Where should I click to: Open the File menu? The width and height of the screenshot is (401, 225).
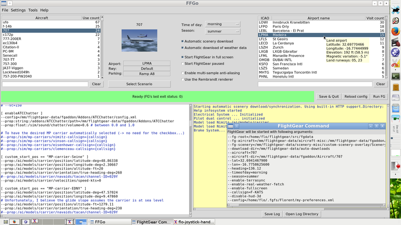click(5, 10)
